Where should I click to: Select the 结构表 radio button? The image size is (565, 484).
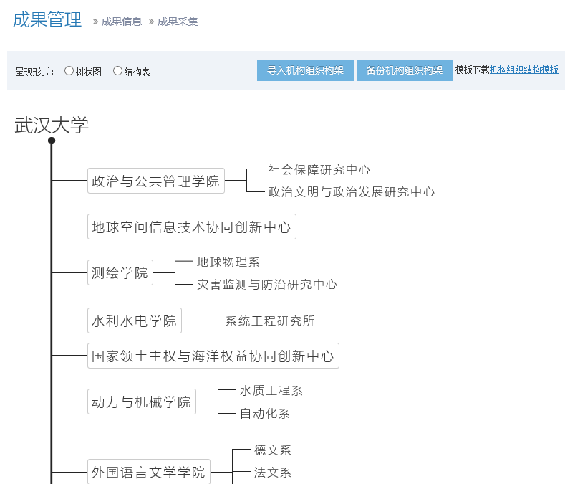pos(117,71)
